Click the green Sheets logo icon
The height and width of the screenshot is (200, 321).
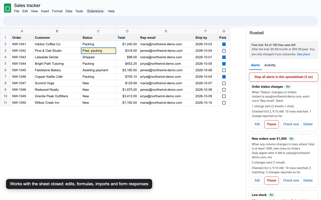8,8
